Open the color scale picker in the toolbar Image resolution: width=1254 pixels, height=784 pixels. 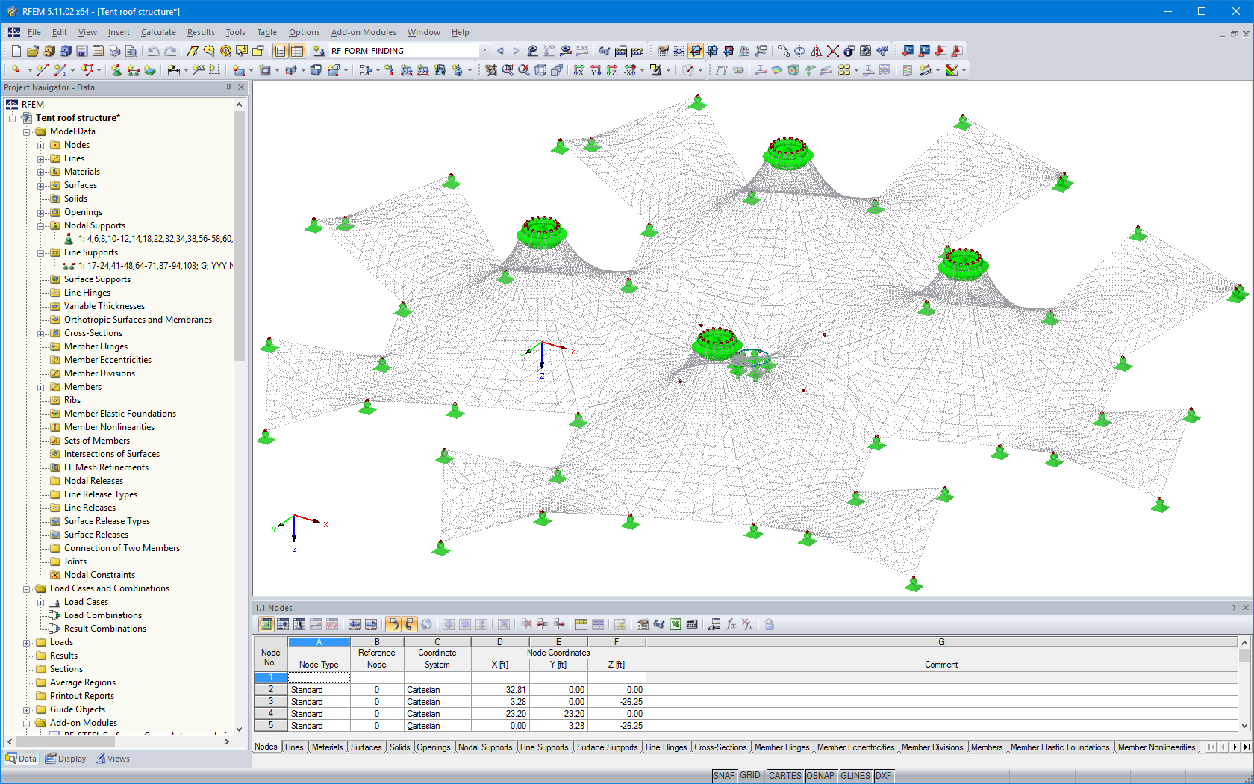pos(952,70)
